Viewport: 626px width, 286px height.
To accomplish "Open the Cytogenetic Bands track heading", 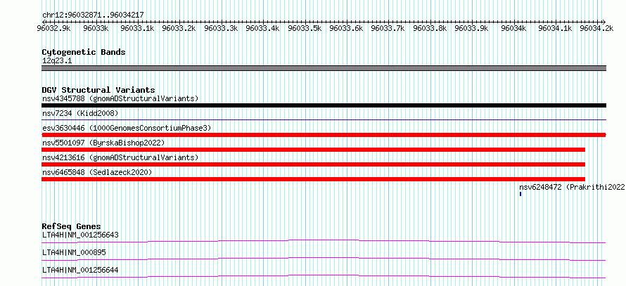I will coord(84,52).
